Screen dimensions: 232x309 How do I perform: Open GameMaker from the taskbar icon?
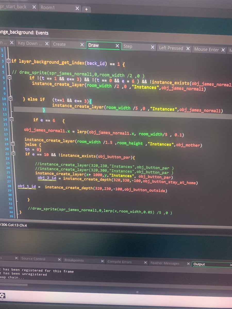[2, 296]
